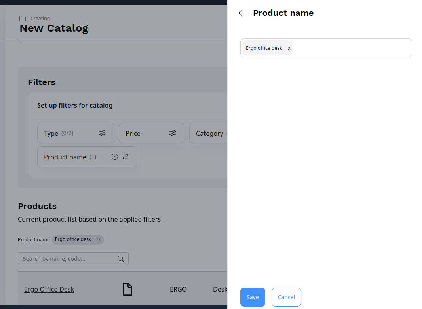Screen dimensions: 422x309
Task: Click the document icon beside Ergo Office Desk
Action: 127,289
